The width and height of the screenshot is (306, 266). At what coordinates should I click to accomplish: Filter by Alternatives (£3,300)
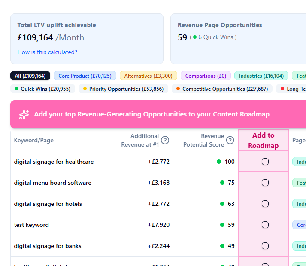pyautogui.click(x=148, y=76)
